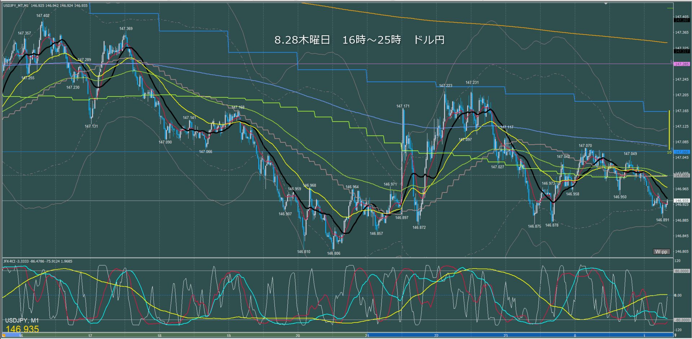This screenshot has height=339, width=692.
Task: Click the chart shift triangle marker at top
Action: [606, 4]
